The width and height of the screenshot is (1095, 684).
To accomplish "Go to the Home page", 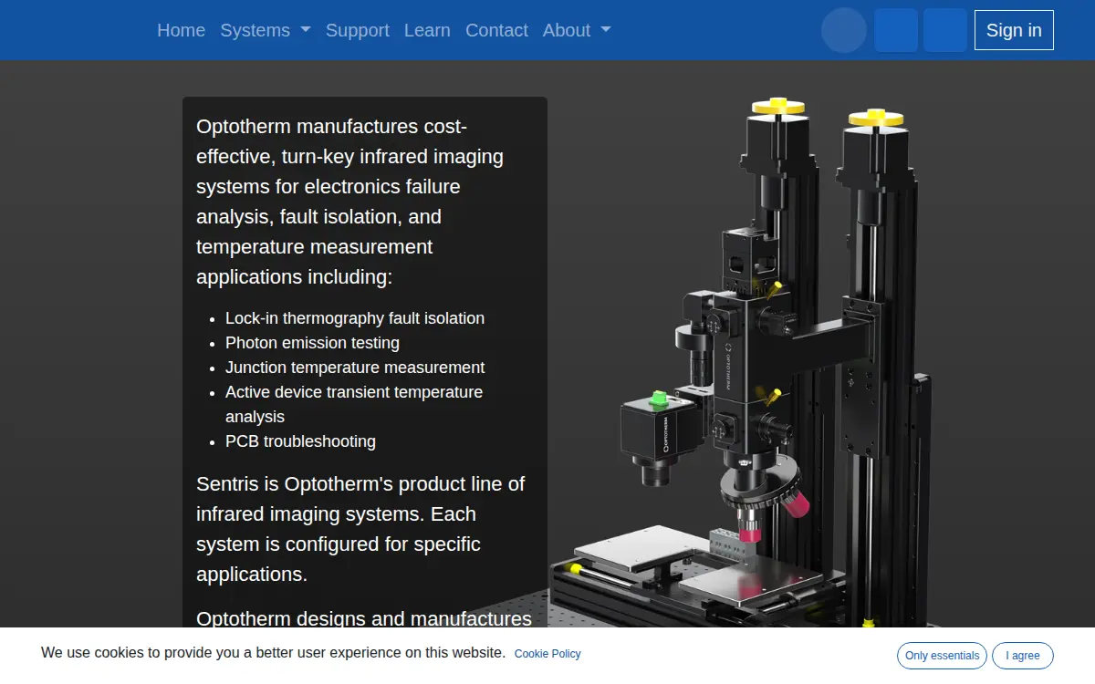I will 181,30.
